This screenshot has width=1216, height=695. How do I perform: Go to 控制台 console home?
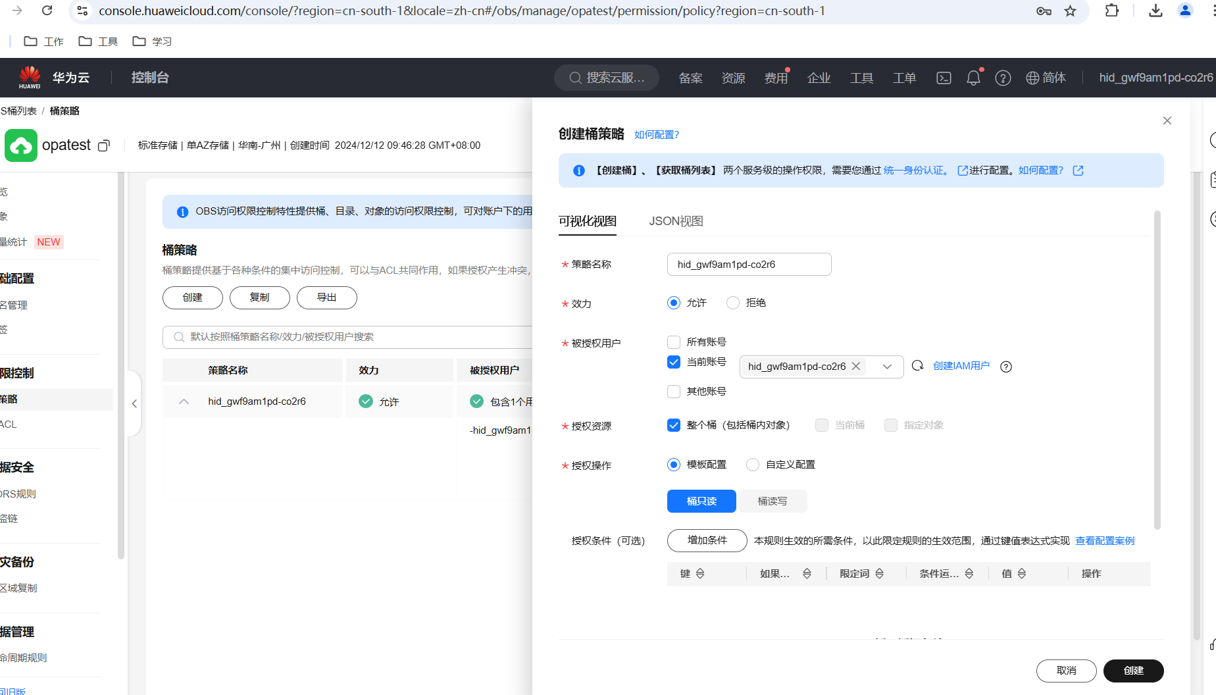tap(150, 78)
